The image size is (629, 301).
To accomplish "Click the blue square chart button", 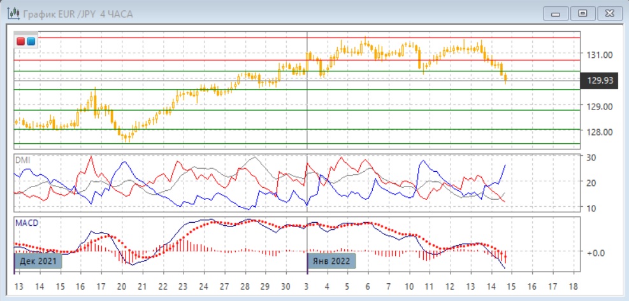I will tap(31, 42).
